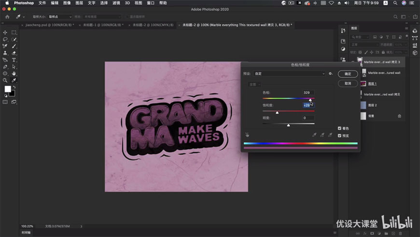Toggle the 预览 (Preview) checkbox
420x237 pixels.
click(x=340, y=136)
